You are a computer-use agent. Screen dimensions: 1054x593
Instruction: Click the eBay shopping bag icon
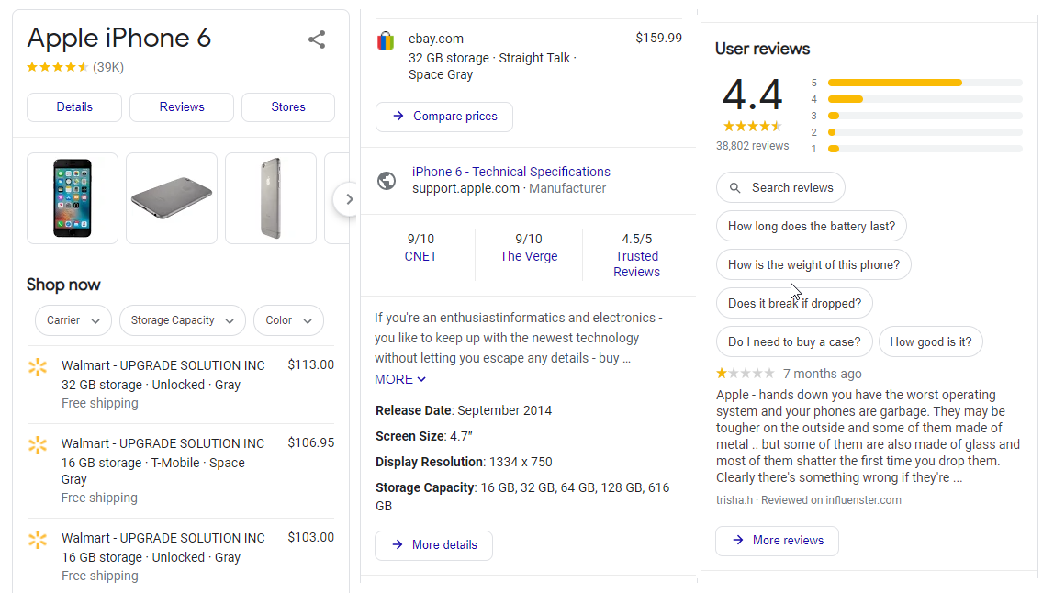point(385,40)
